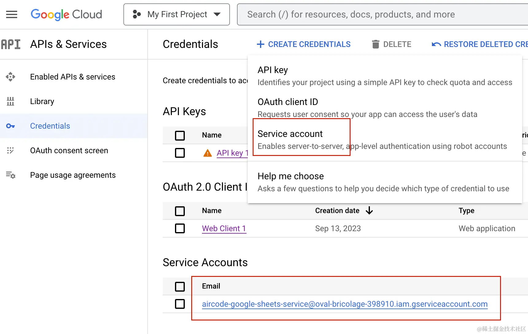Click the Delete trash can button

(x=391, y=44)
